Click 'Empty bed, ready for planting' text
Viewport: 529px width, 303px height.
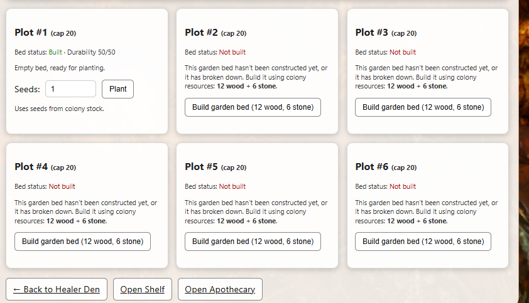(x=60, y=68)
